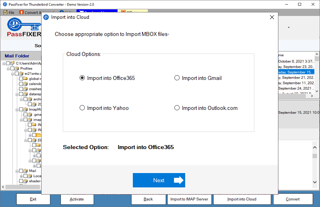Image resolution: width=320 pixels, height=207 pixels.
Task: Click the Import to IMAP Server button
Action: pos(189,199)
